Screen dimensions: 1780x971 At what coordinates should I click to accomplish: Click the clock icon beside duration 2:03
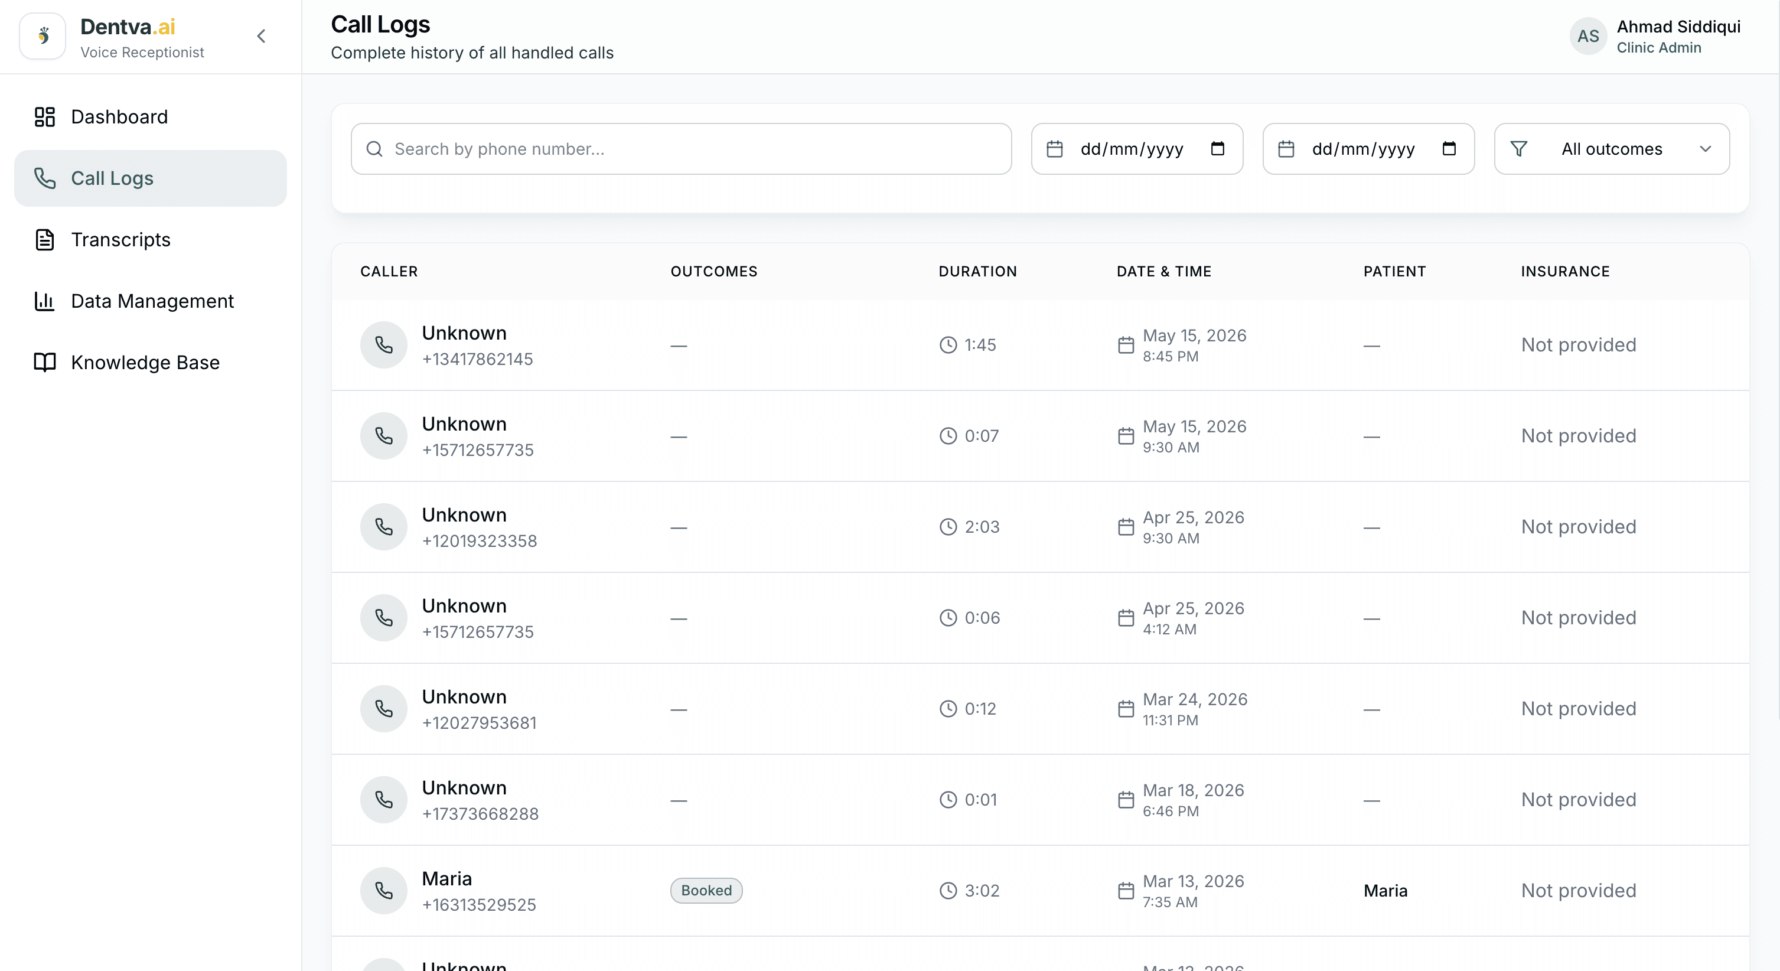(x=948, y=527)
